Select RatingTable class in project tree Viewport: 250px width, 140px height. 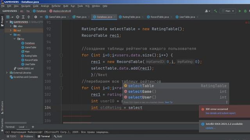click(x=29, y=56)
